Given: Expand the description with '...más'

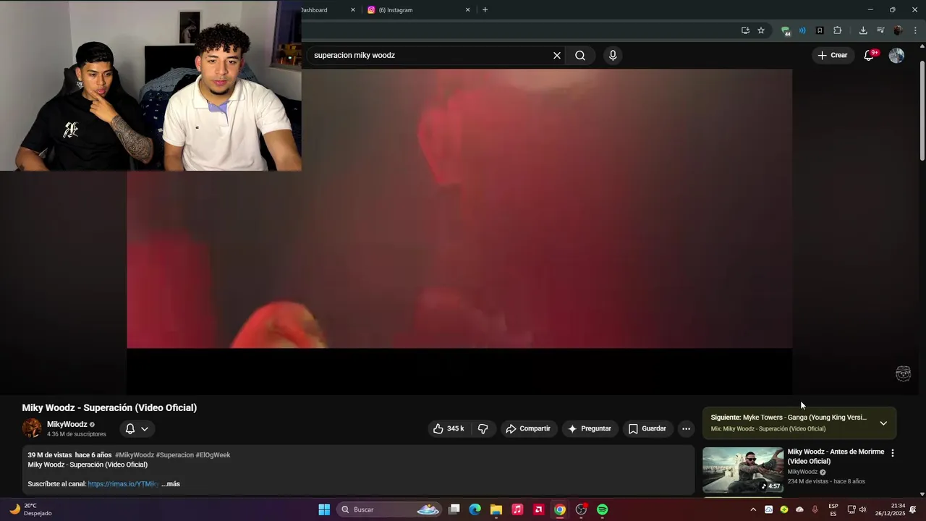Looking at the screenshot, I should 171,483.
